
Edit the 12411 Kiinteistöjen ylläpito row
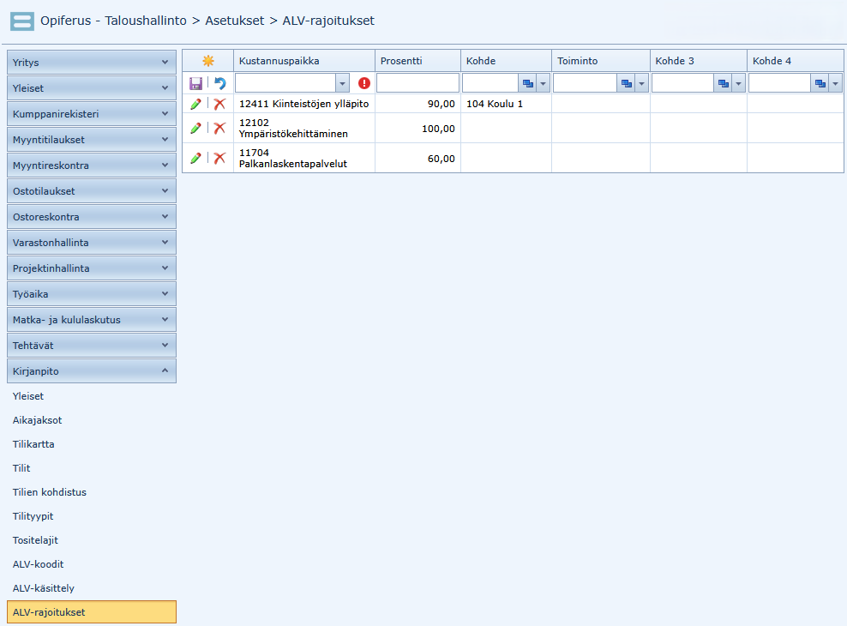195,104
